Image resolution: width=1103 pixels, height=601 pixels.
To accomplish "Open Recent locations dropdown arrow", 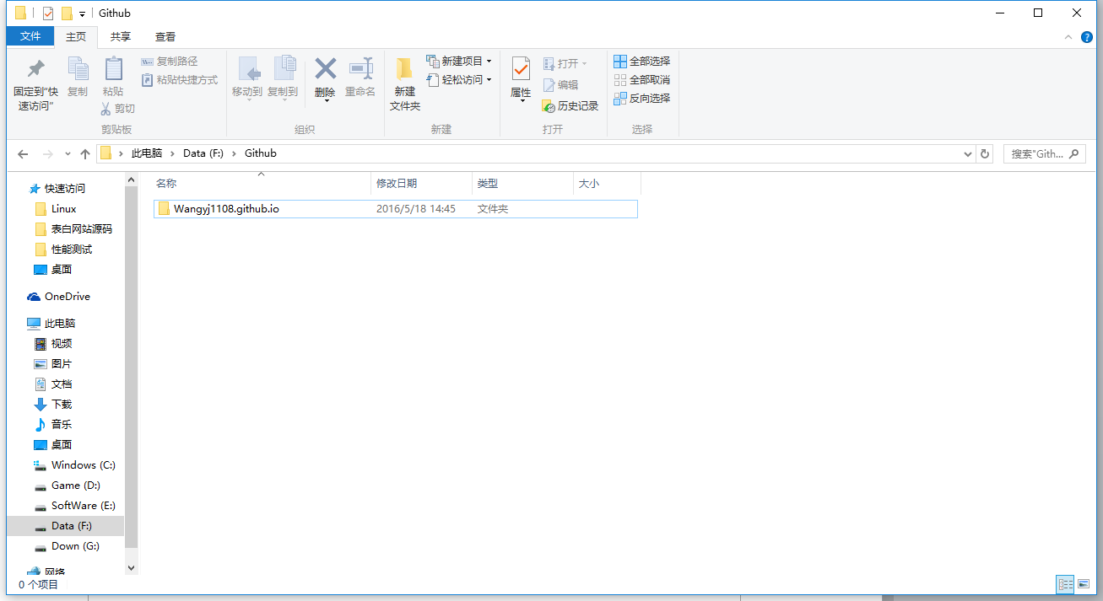I will click(68, 154).
